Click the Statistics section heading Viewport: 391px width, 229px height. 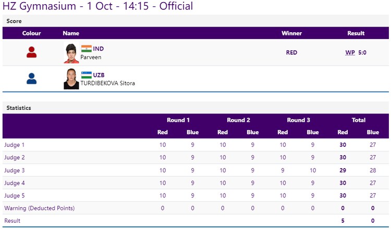pyautogui.click(x=19, y=108)
